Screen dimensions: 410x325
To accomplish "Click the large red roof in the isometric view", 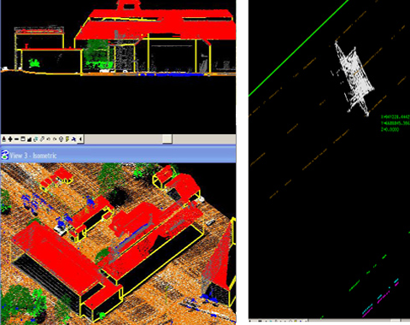I will [57, 255].
